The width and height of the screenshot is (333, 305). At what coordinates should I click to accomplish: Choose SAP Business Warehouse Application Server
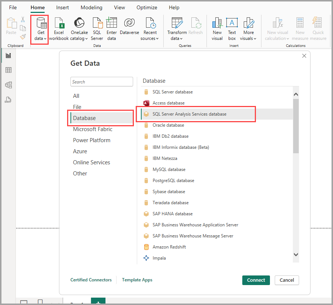216,225
